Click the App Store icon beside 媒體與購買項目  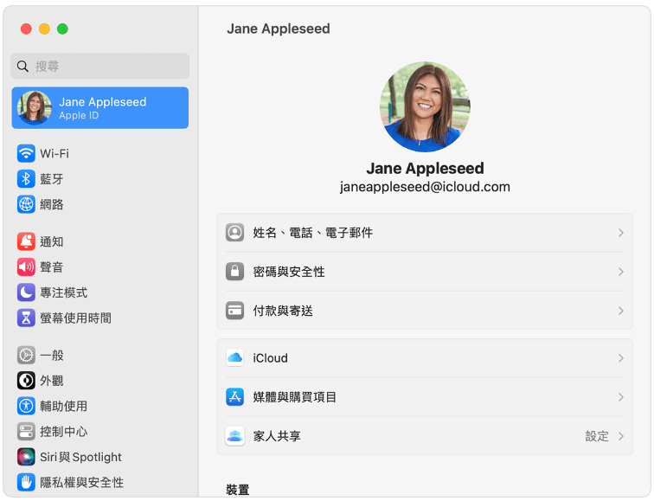[x=234, y=396]
